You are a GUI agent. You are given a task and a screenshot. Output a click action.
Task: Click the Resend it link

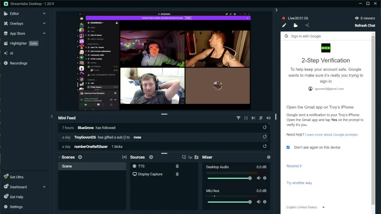pyautogui.click(x=294, y=166)
